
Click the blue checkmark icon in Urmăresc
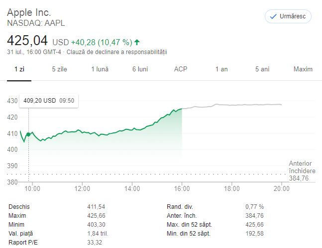click(x=273, y=16)
